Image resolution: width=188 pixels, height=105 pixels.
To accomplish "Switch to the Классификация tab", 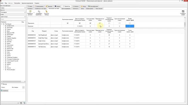I will [93, 6].
